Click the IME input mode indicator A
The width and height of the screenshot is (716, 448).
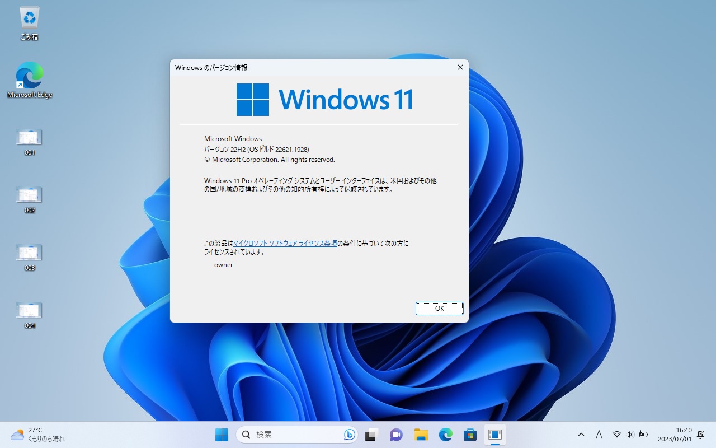point(599,435)
